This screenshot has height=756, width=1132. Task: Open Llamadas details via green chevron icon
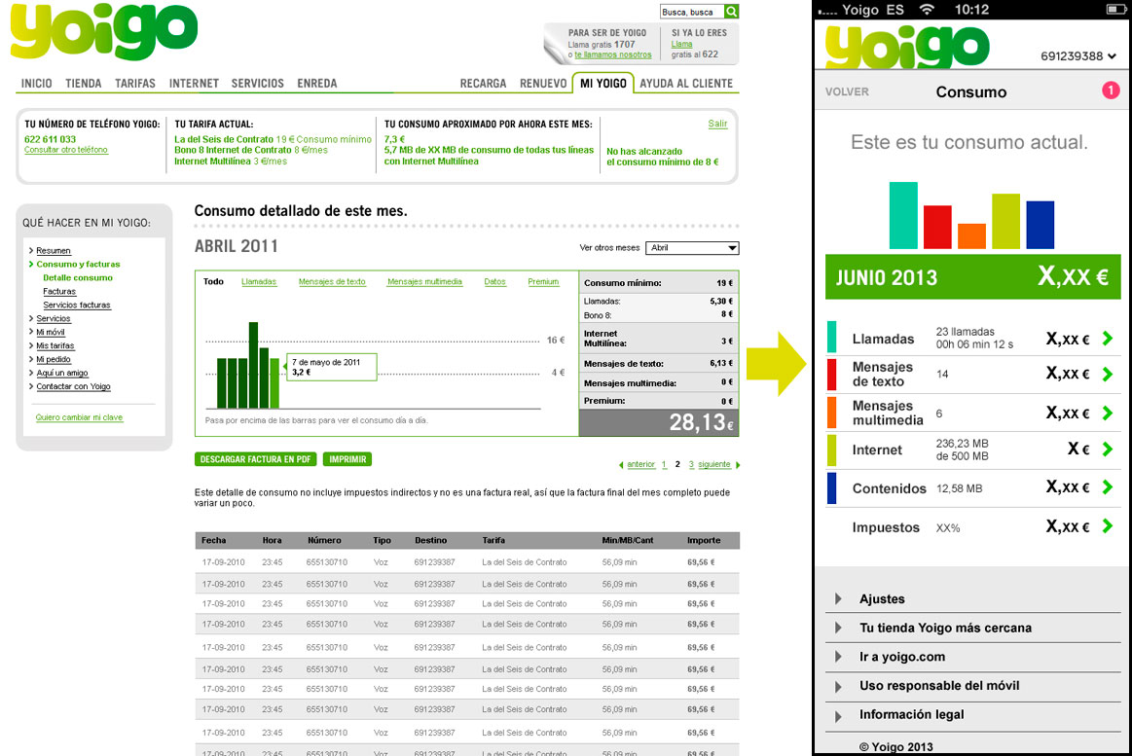(x=1109, y=338)
